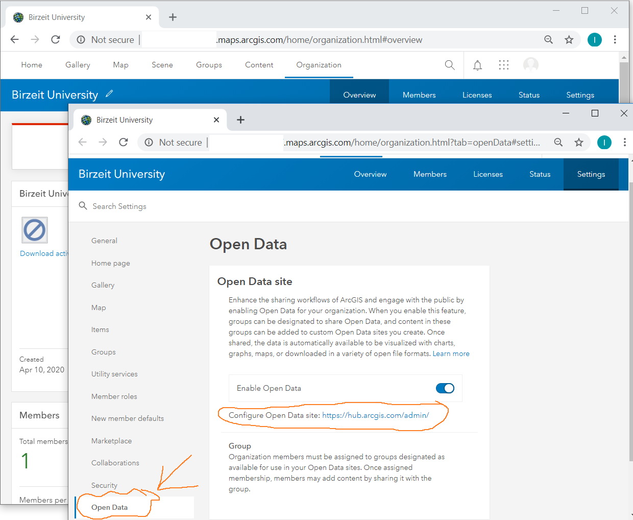Switch to the Overview tab in the front window
633x520 pixels.
click(x=370, y=174)
